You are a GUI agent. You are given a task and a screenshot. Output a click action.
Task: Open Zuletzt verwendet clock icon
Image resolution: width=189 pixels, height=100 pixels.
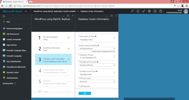click(x=4, y=39)
